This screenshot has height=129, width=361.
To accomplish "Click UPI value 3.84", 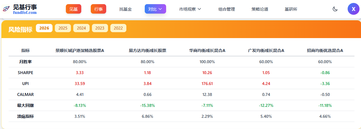I will pyautogui.click(x=147, y=84).
